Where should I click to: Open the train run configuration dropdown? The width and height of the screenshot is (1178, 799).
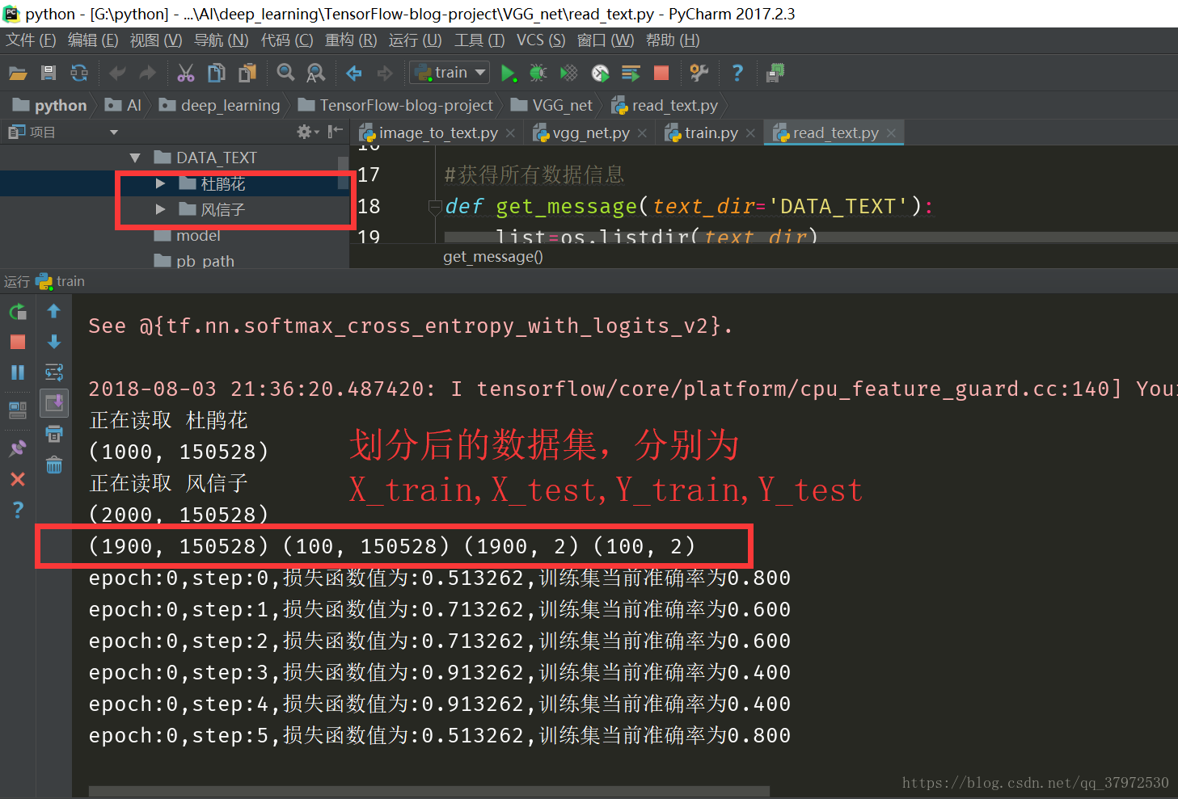(450, 73)
